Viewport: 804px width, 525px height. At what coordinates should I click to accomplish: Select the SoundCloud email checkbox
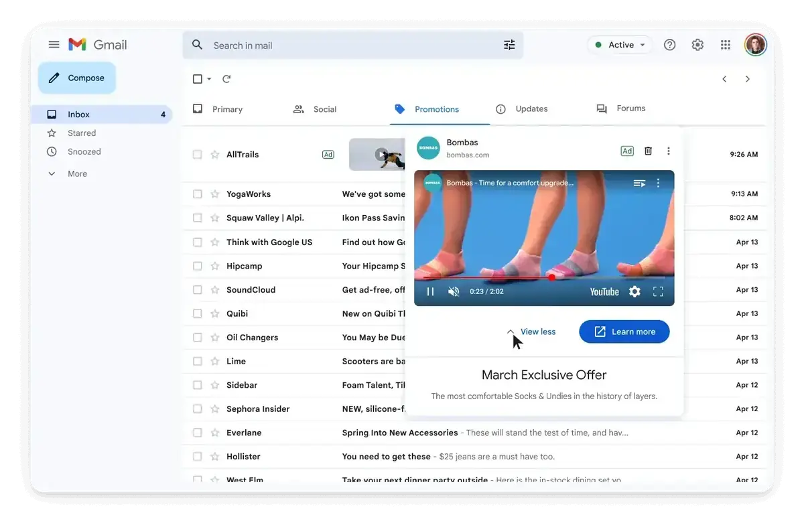point(197,290)
